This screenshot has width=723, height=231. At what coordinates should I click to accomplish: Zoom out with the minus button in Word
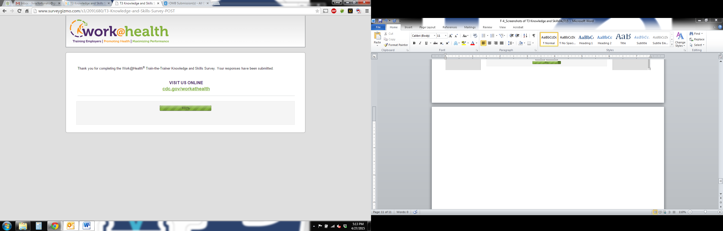pos(690,212)
